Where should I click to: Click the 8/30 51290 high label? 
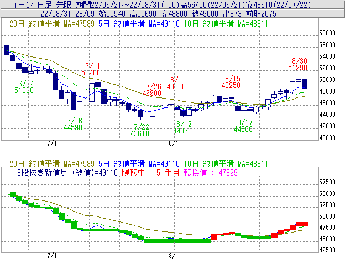pos(298,64)
